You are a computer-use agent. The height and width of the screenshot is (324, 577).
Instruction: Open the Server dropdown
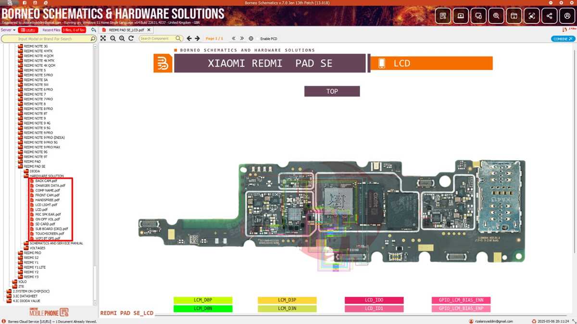click(x=9, y=30)
